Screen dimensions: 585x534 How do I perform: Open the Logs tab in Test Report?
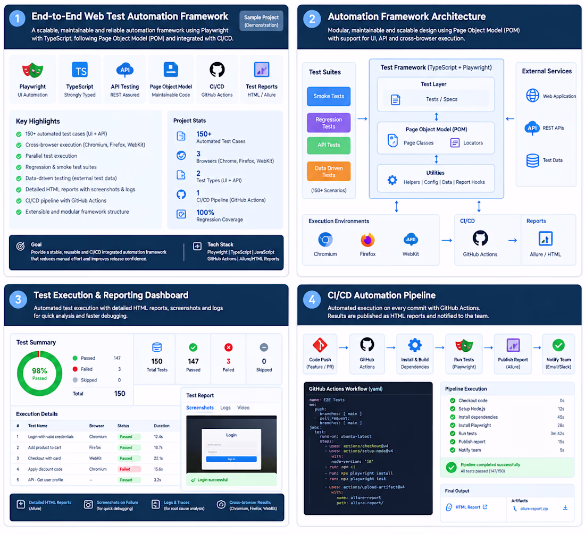(225, 408)
